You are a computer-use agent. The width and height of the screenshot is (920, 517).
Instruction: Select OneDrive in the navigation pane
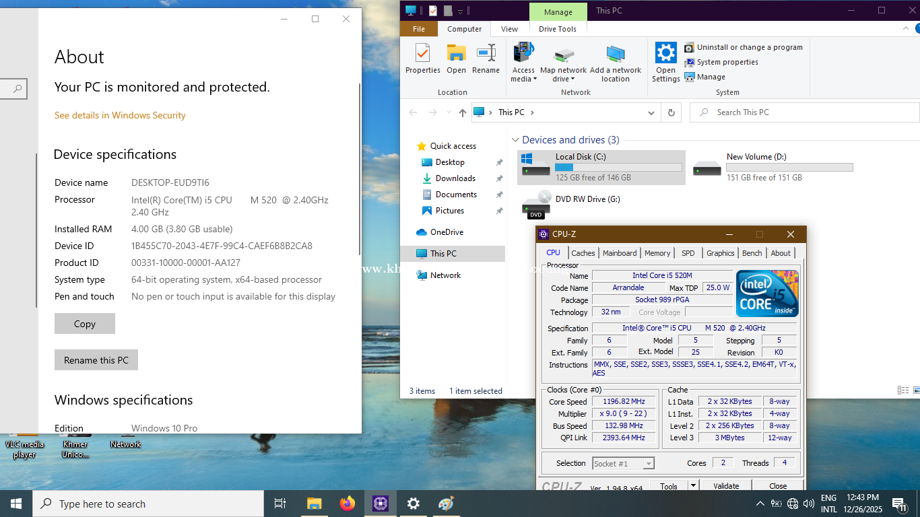tap(447, 232)
